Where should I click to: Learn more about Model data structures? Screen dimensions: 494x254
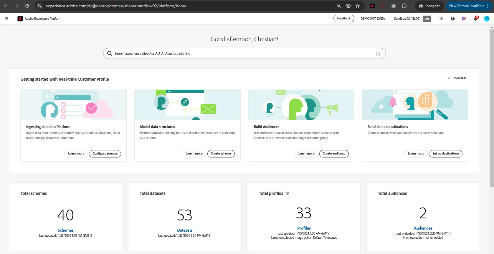194,154
